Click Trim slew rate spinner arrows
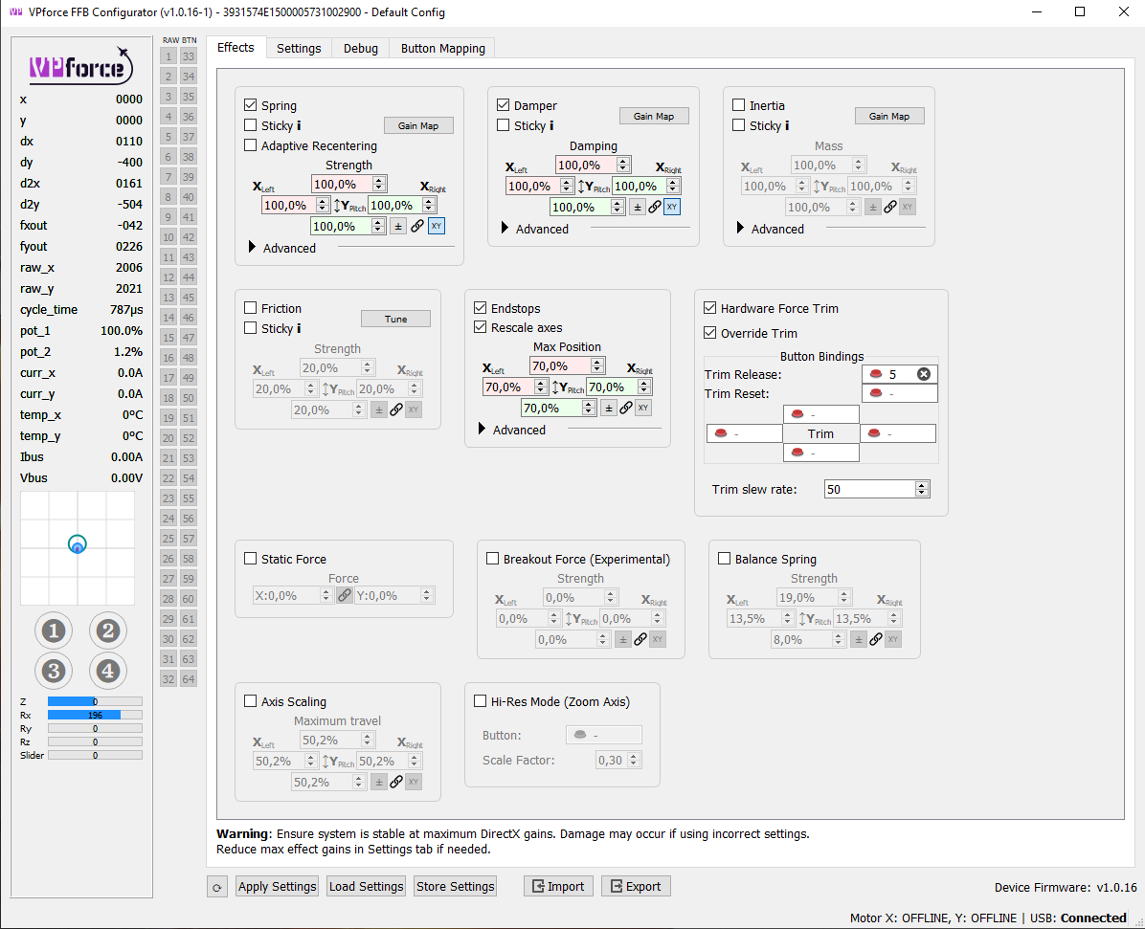This screenshot has height=929, width=1145. point(922,489)
